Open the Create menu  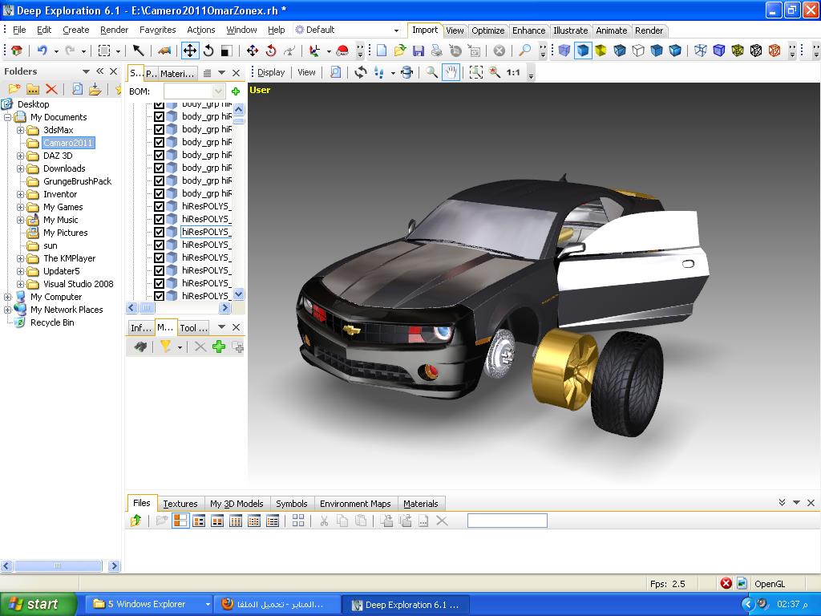click(76, 30)
